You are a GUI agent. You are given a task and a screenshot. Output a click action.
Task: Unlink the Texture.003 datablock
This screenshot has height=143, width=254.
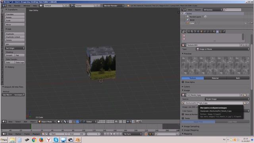point(248,45)
